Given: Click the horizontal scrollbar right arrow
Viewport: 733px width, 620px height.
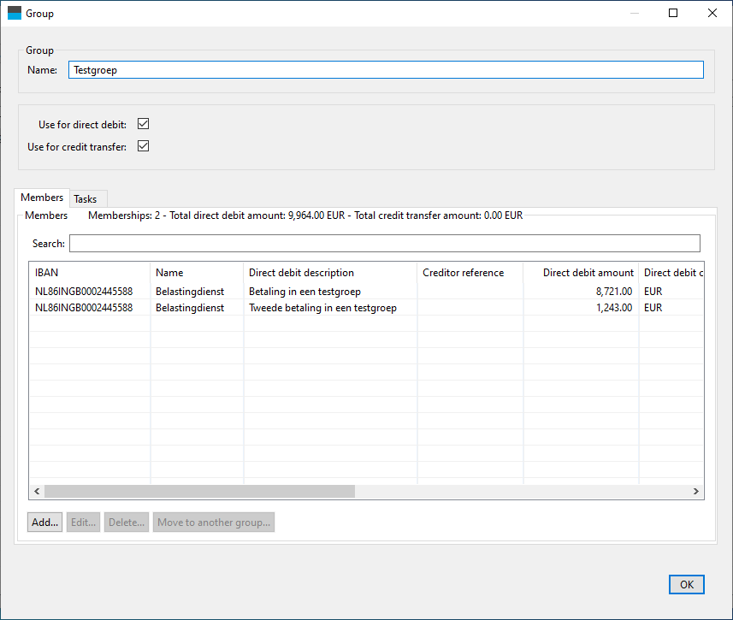Looking at the screenshot, I should 696,492.
